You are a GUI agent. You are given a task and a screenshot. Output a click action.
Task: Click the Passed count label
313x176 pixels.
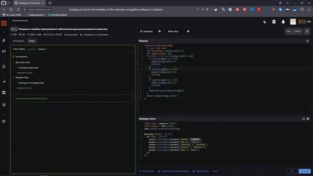[x=31, y=49]
